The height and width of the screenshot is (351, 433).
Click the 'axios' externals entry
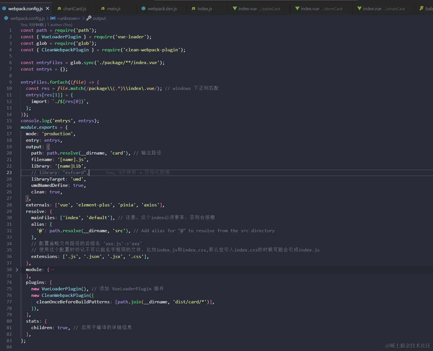coord(150,205)
